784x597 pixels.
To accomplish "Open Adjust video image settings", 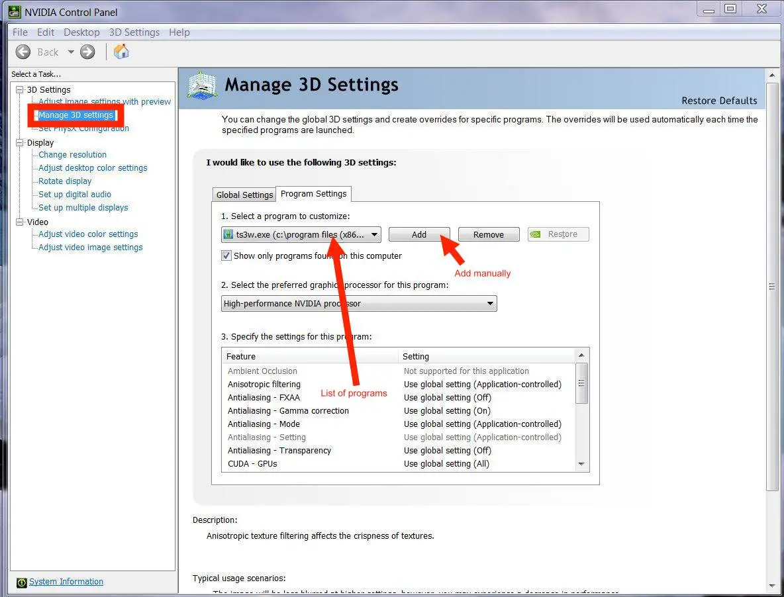I will (x=91, y=248).
